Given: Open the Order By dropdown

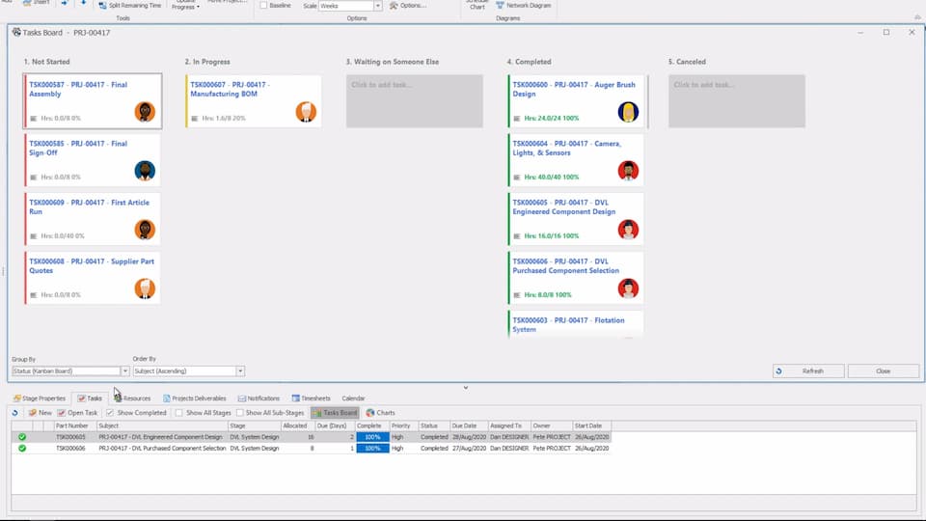Looking at the screenshot, I should (x=240, y=371).
